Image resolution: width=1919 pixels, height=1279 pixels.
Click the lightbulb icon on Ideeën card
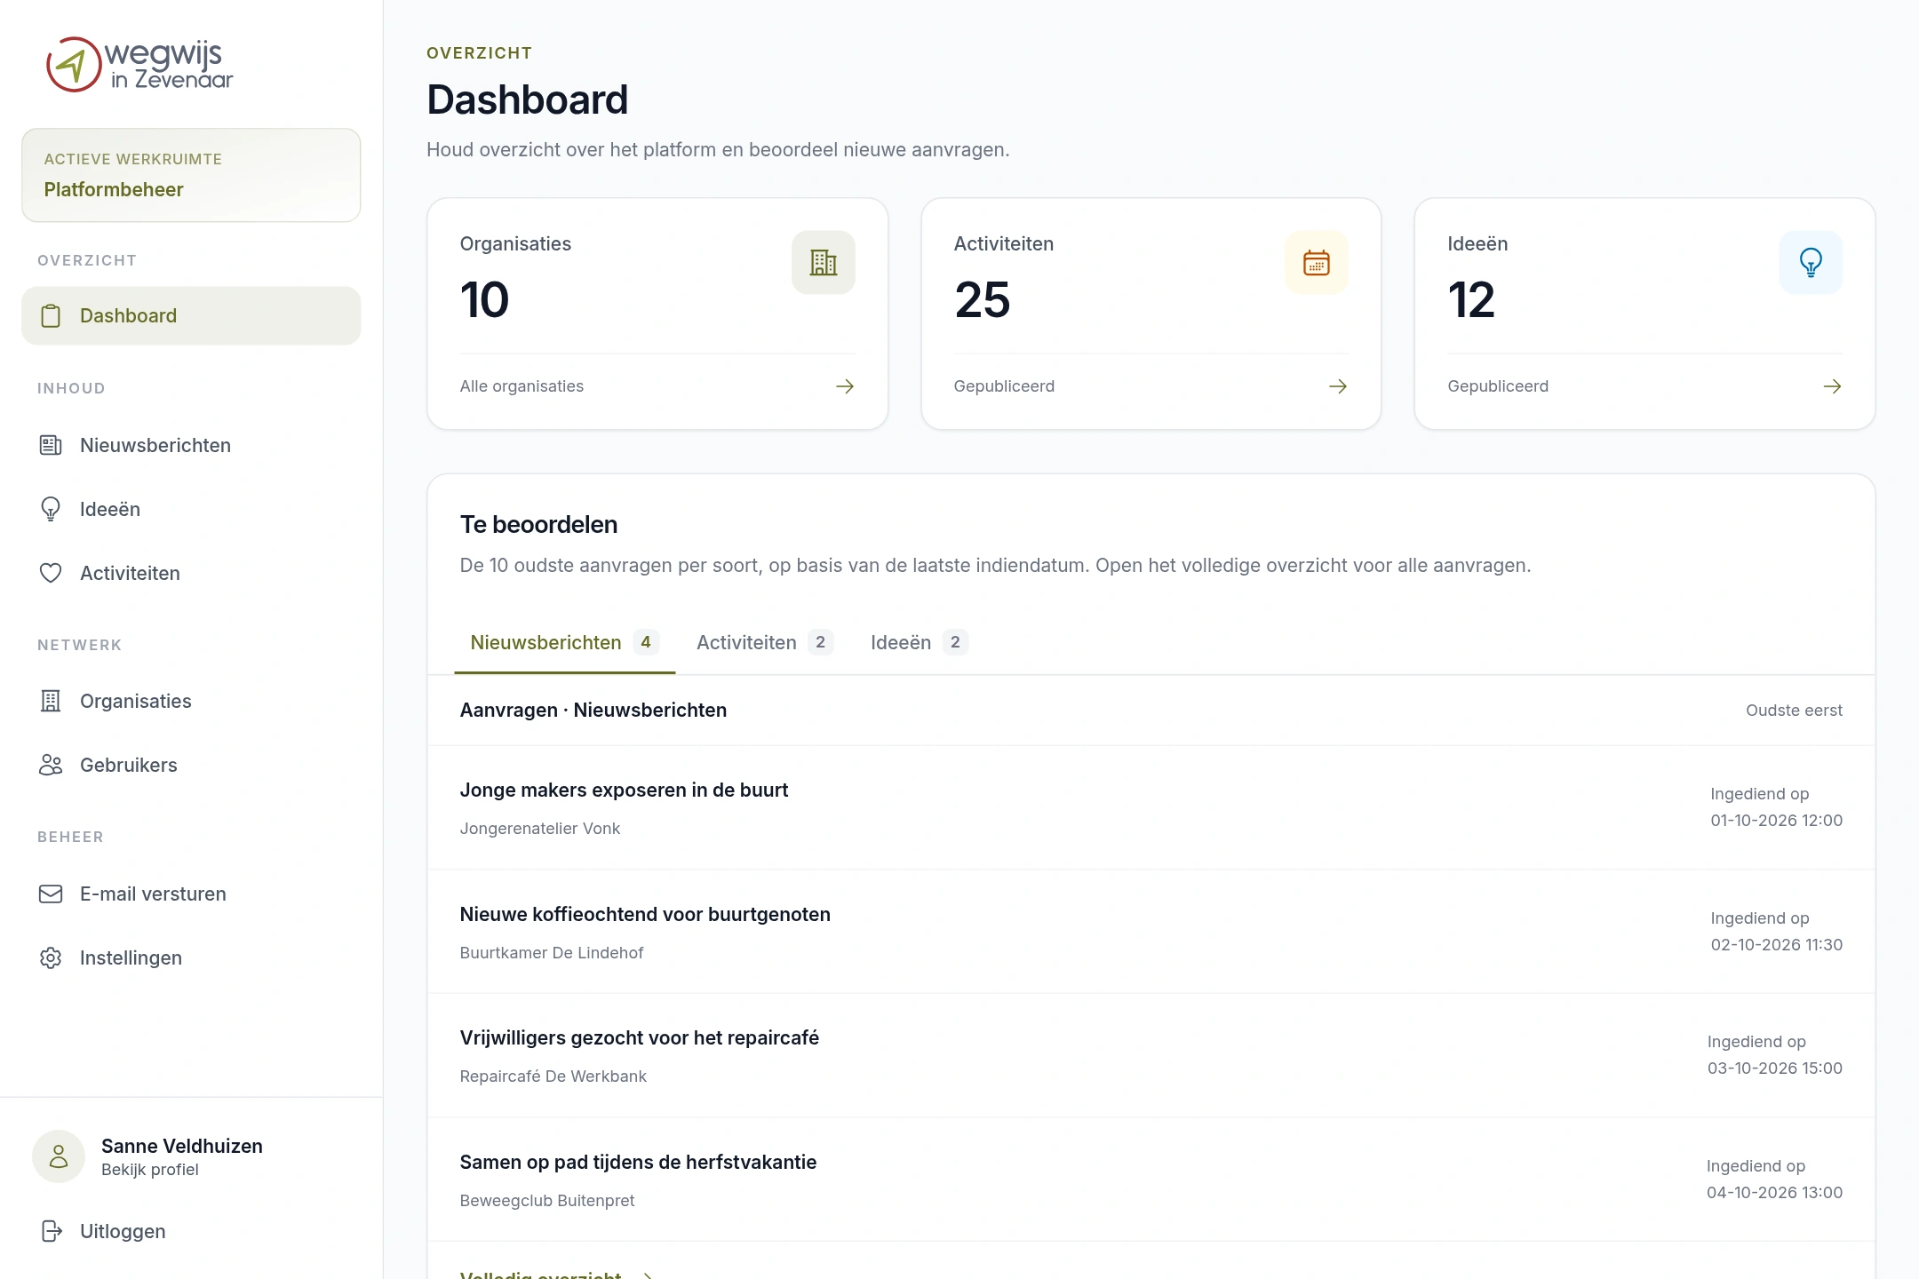tap(1811, 262)
